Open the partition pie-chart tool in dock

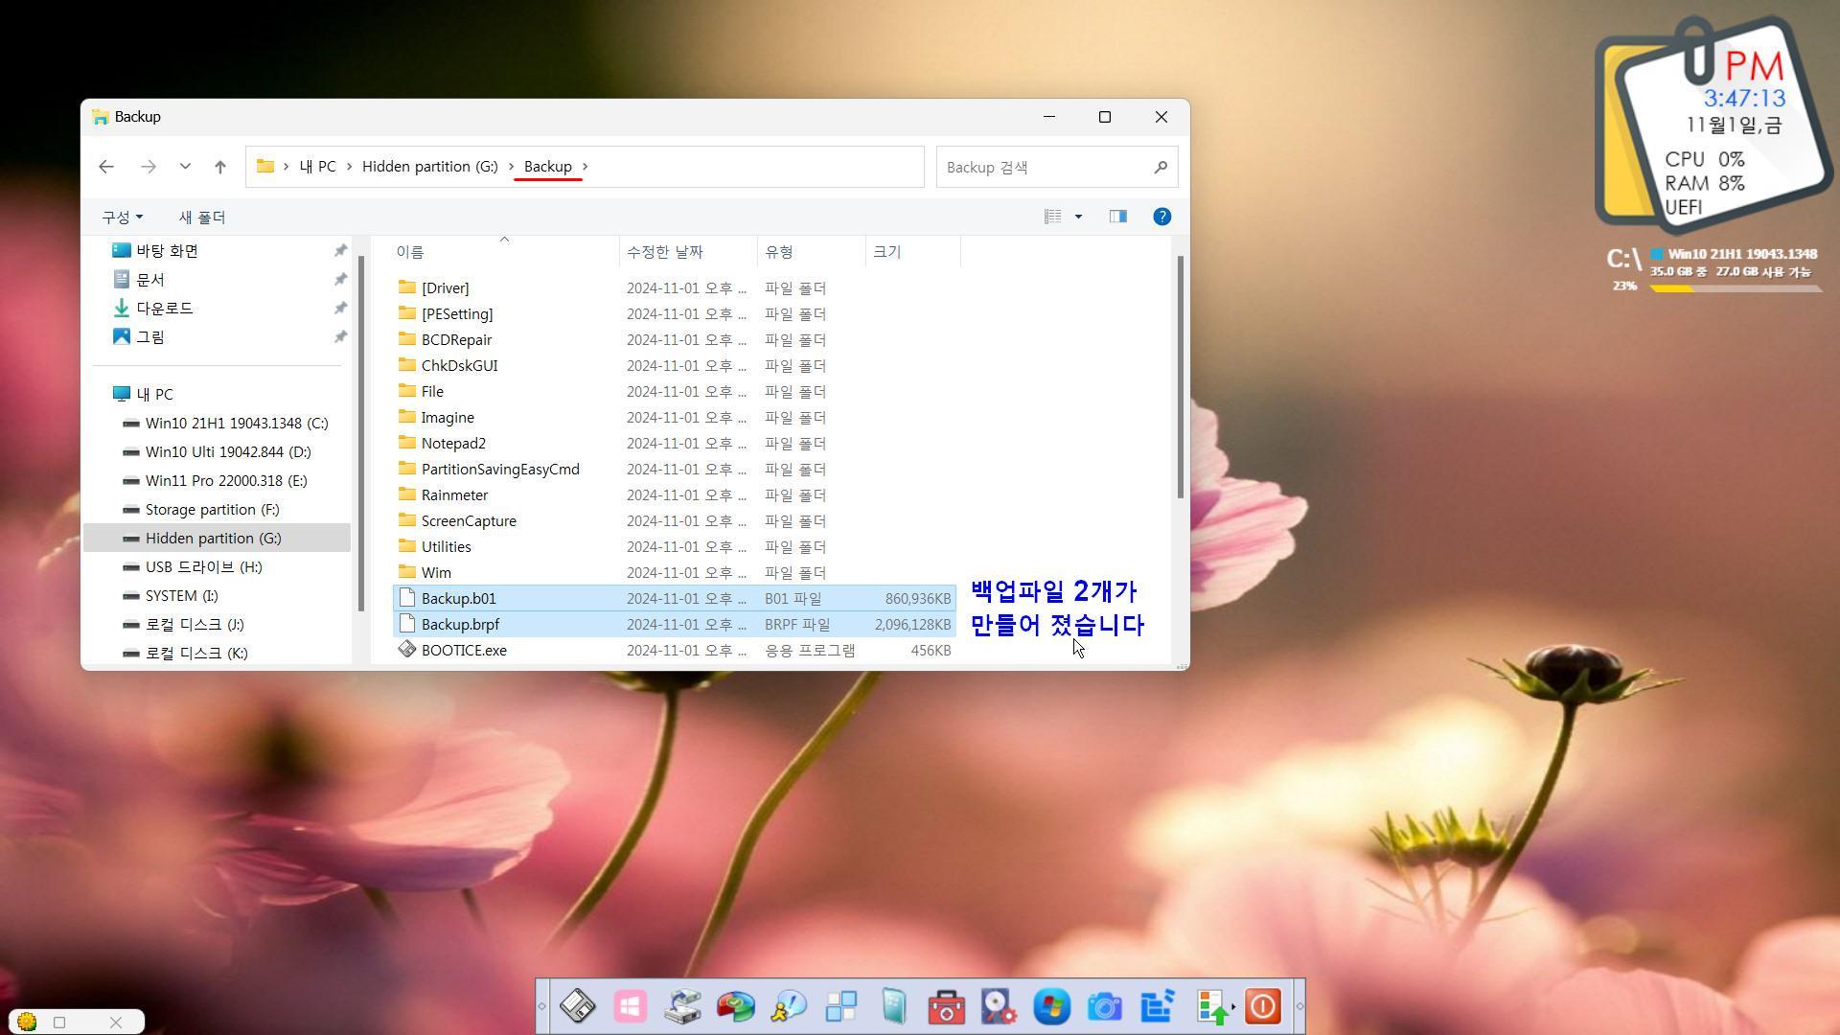(x=735, y=1006)
